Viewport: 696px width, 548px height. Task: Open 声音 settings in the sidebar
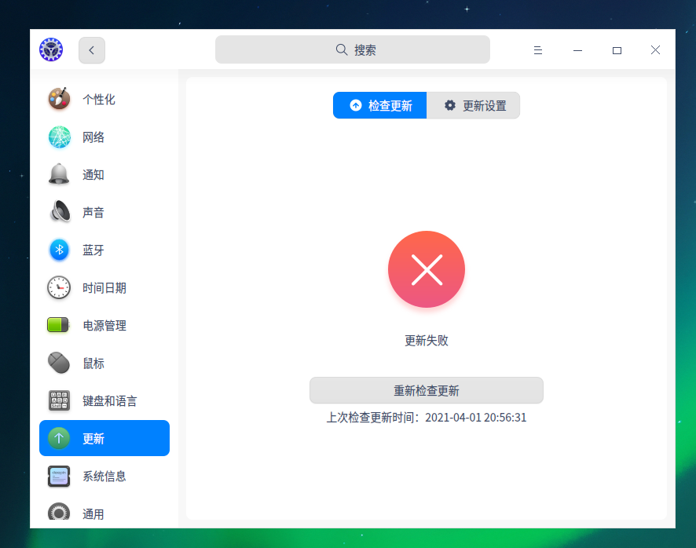pos(104,212)
